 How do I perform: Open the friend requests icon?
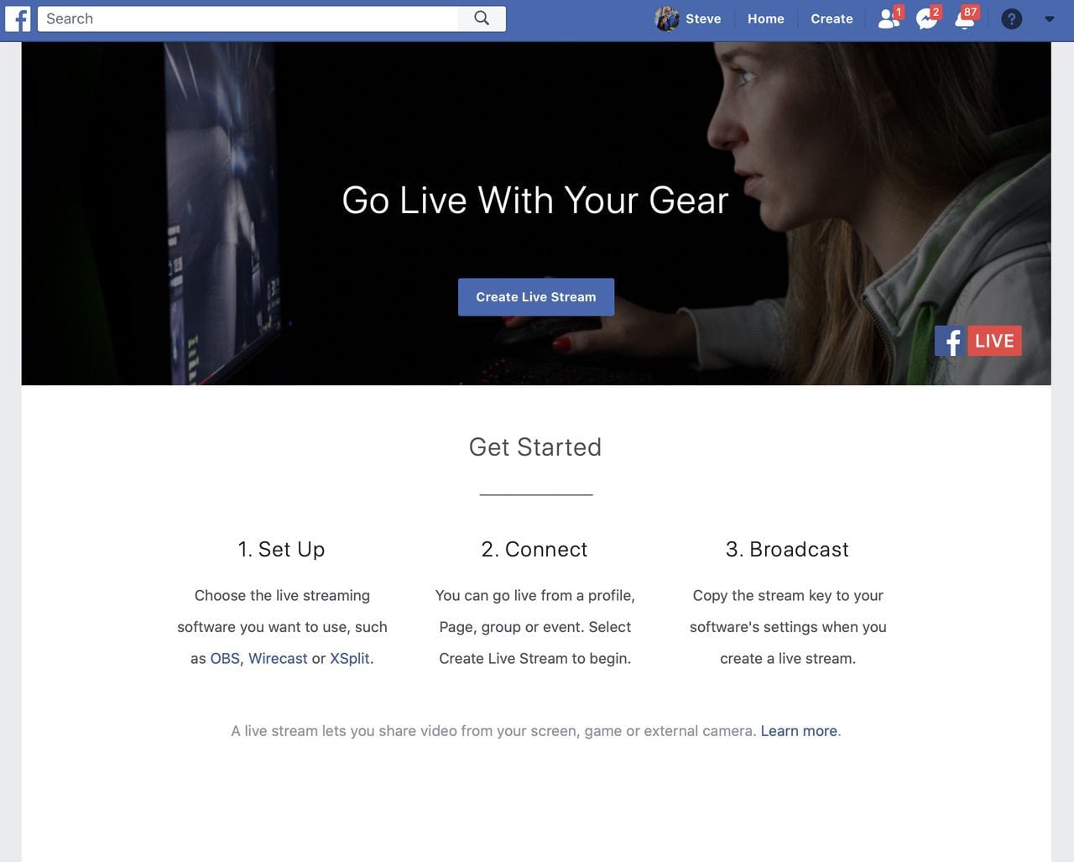click(888, 18)
